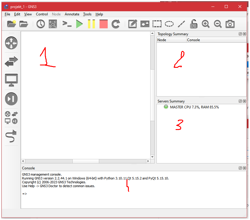Image resolution: width=250 pixels, height=220 pixels.
Task: Open the Routers device browser
Action: (x=11, y=43)
